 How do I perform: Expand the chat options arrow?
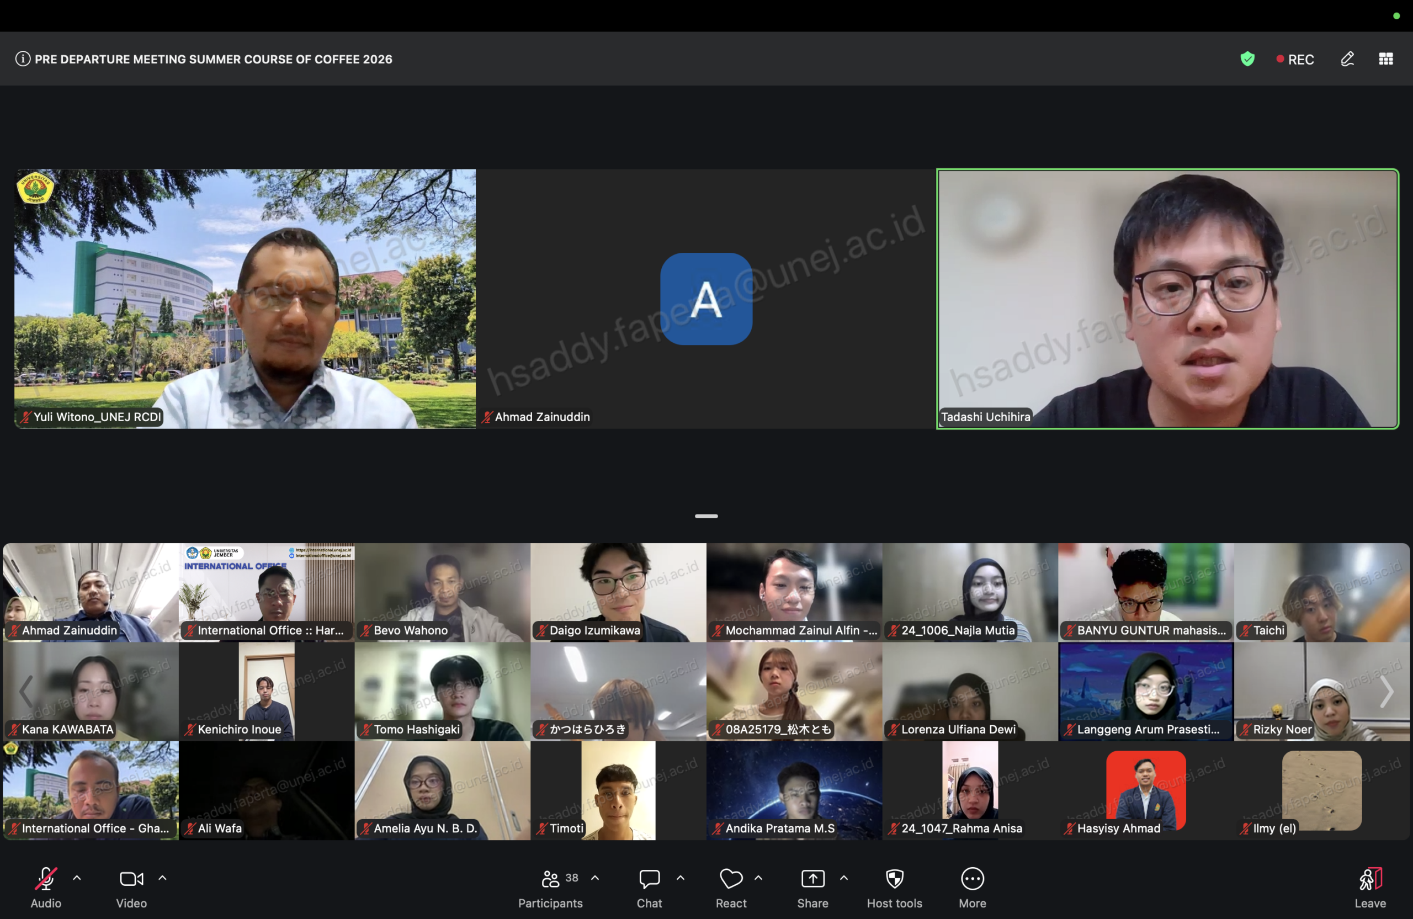(x=681, y=878)
